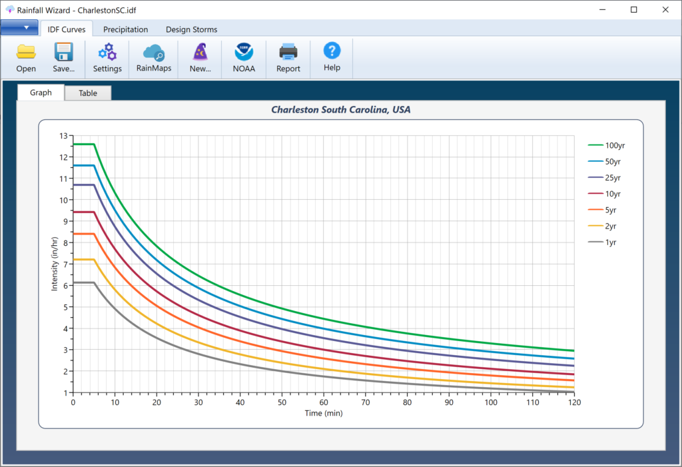Expand the blue application menu dropdown
The height and width of the screenshot is (467, 682).
click(x=19, y=27)
